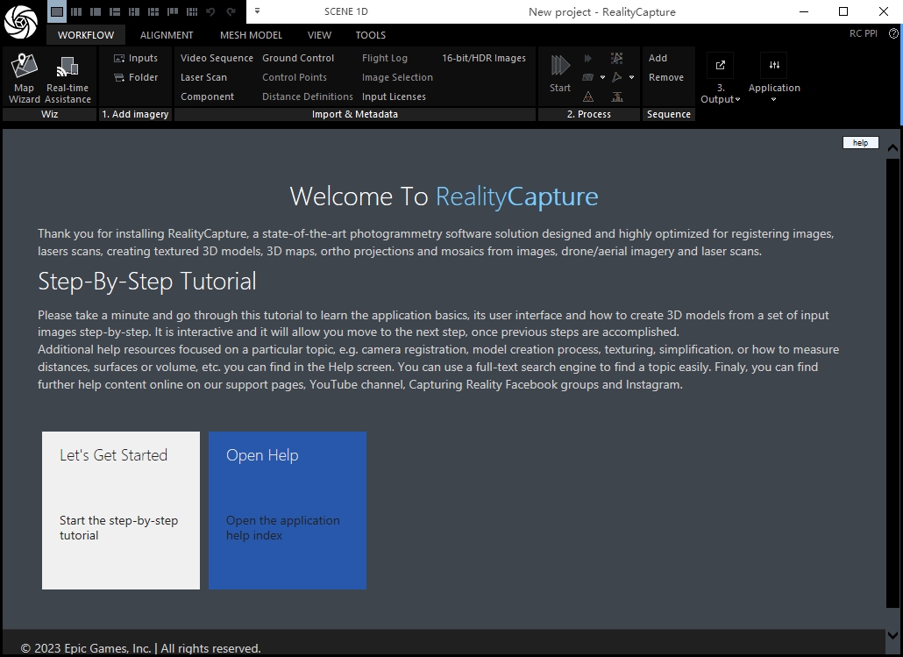Click Input Licenses in Import & Metadata
The width and height of the screenshot is (903, 657).
[x=394, y=96]
